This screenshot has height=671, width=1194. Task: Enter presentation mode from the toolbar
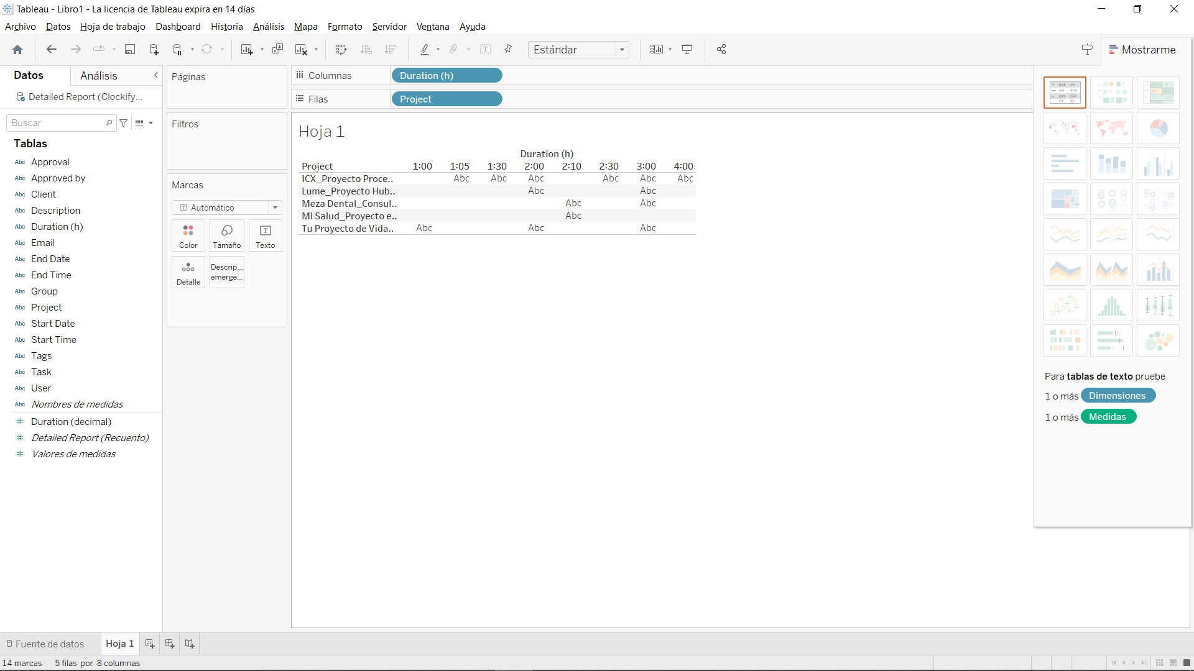(x=687, y=49)
